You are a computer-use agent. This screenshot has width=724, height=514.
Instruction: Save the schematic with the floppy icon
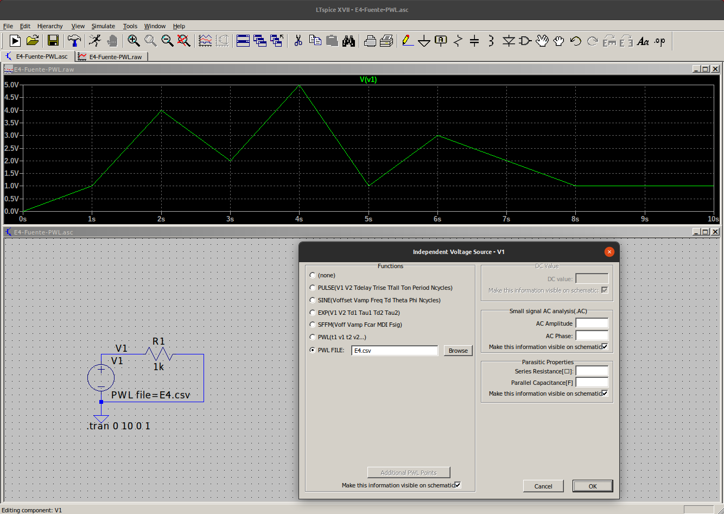click(x=53, y=41)
